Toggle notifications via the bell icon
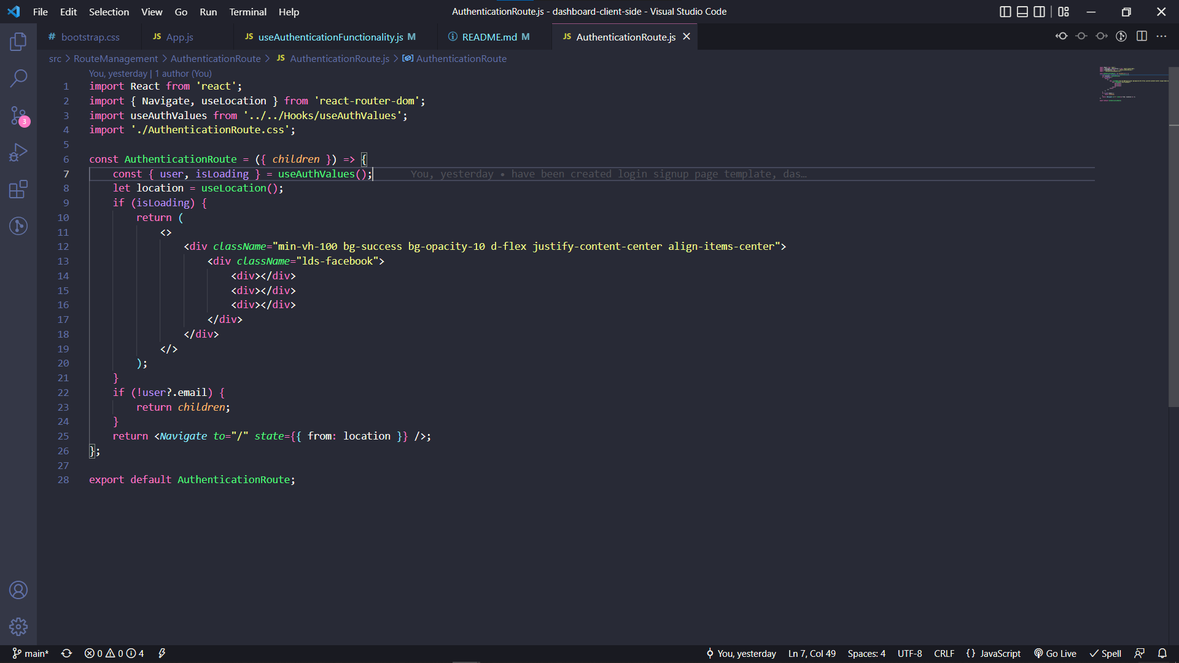This screenshot has width=1179, height=663. click(1162, 653)
